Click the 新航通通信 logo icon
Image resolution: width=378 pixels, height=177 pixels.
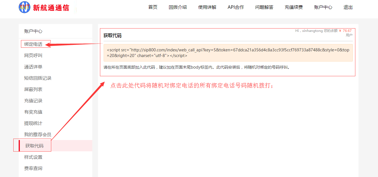click(25, 7)
